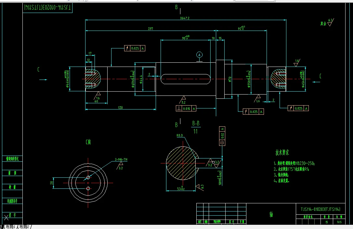
Task: Select the 0.015 A perpendicularity tolerance frame
Action: pyautogui.click(x=186, y=108)
